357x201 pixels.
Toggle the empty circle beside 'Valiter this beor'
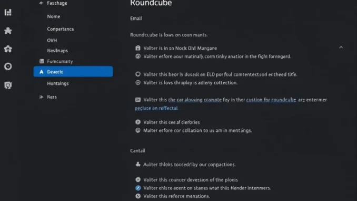click(138, 74)
